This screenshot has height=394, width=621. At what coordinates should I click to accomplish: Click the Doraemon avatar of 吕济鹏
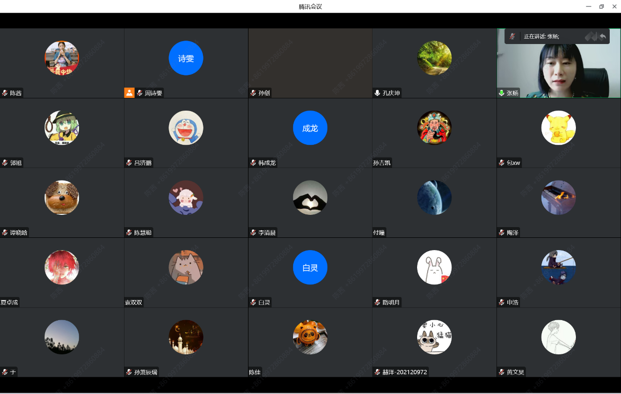click(x=186, y=128)
